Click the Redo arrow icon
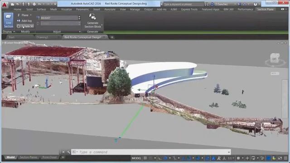This screenshot has width=290, height=163. tap(48, 4)
